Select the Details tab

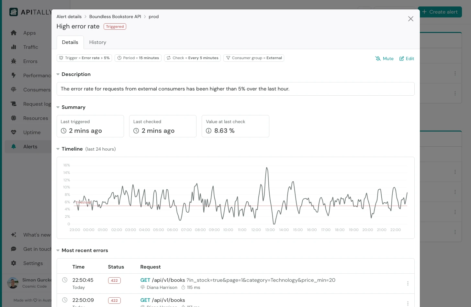click(70, 42)
